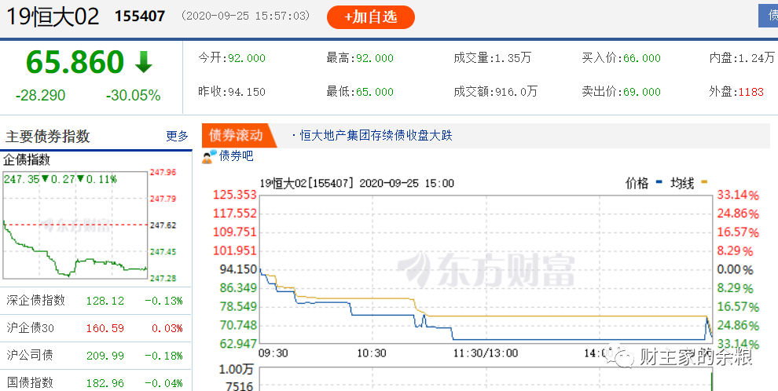This screenshot has width=778, height=391.
Task: Click the 内盘 value 1.24万
Action: [757, 58]
